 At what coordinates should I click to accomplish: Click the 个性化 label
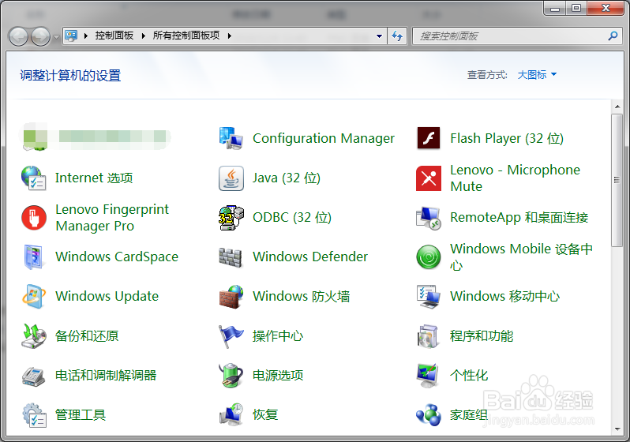click(x=469, y=375)
